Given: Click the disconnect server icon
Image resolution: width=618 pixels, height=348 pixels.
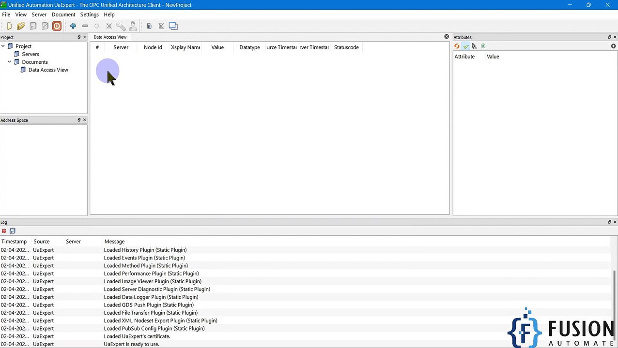Looking at the screenshot, I should (109, 26).
